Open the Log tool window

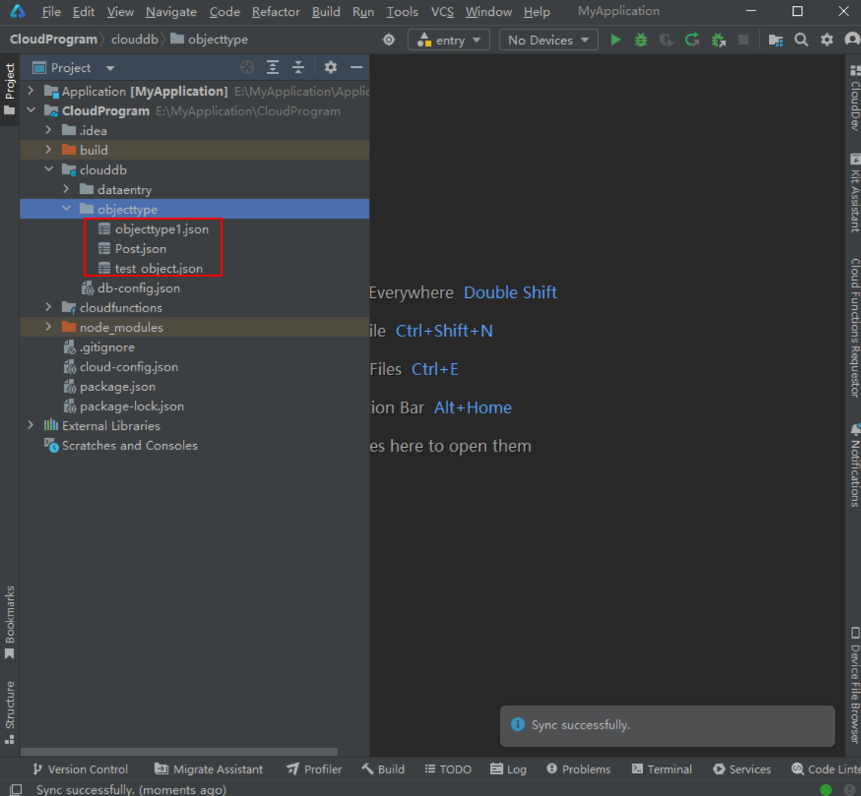[509, 769]
